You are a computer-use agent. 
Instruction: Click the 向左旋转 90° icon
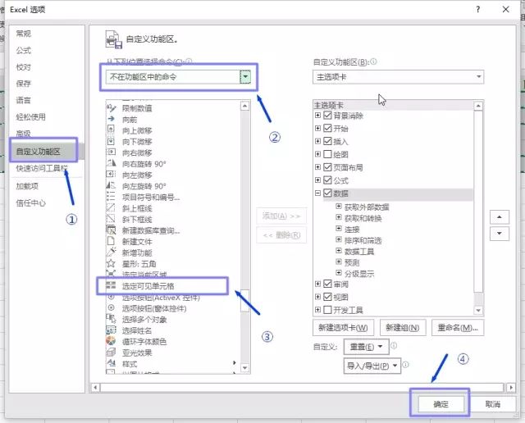point(111,185)
